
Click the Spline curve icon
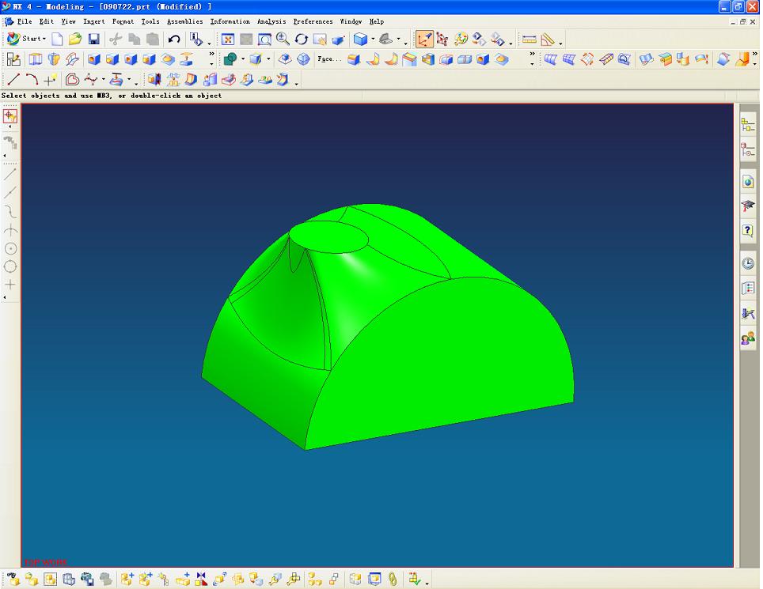91,79
